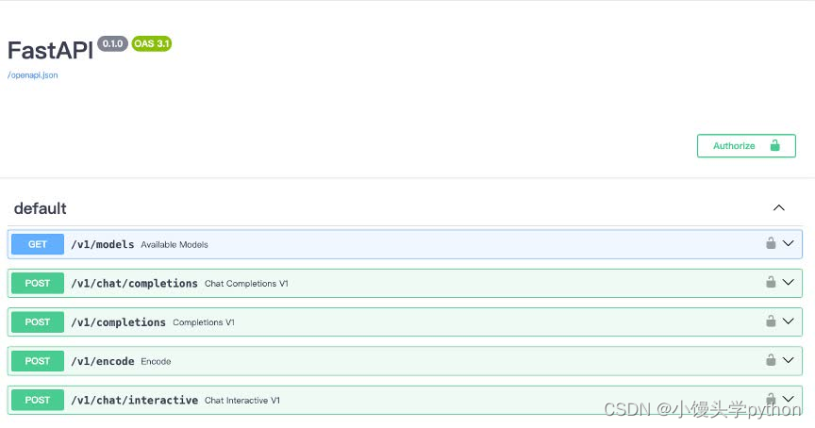Click the /v1/models path text
The width and height of the screenshot is (815, 428).
point(103,244)
